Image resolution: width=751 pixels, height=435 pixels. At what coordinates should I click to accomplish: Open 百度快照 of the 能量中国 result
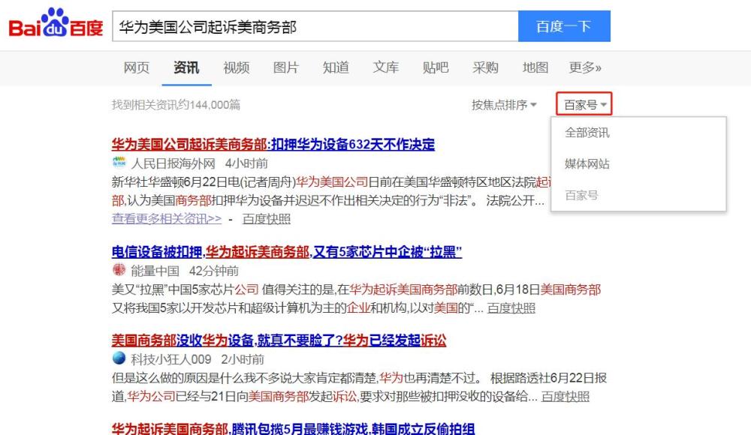point(511,308)
